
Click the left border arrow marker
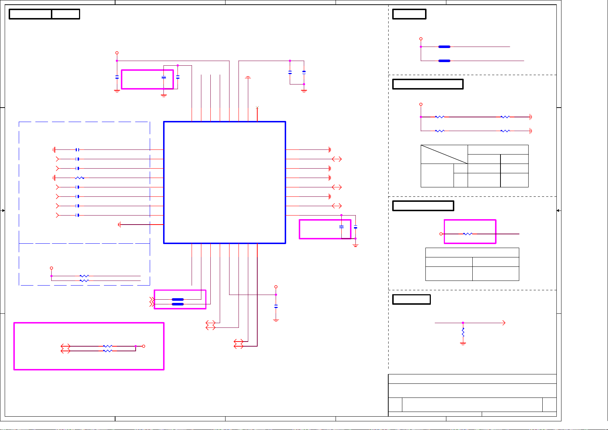pyautogui.click(x=3, y=210)
